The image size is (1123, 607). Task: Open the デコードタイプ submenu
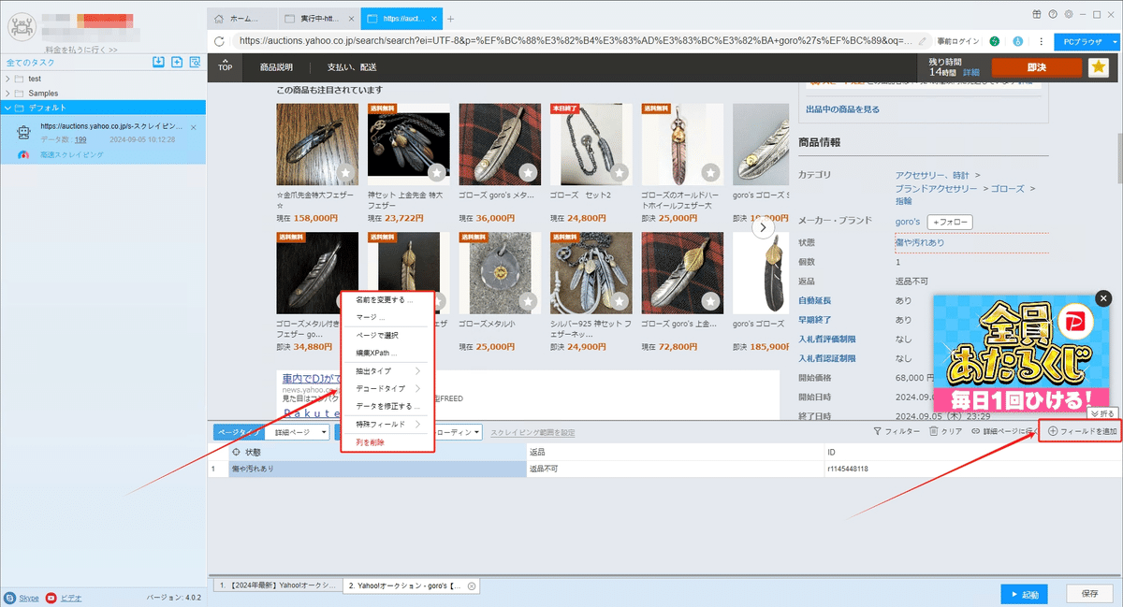[386, 388]
